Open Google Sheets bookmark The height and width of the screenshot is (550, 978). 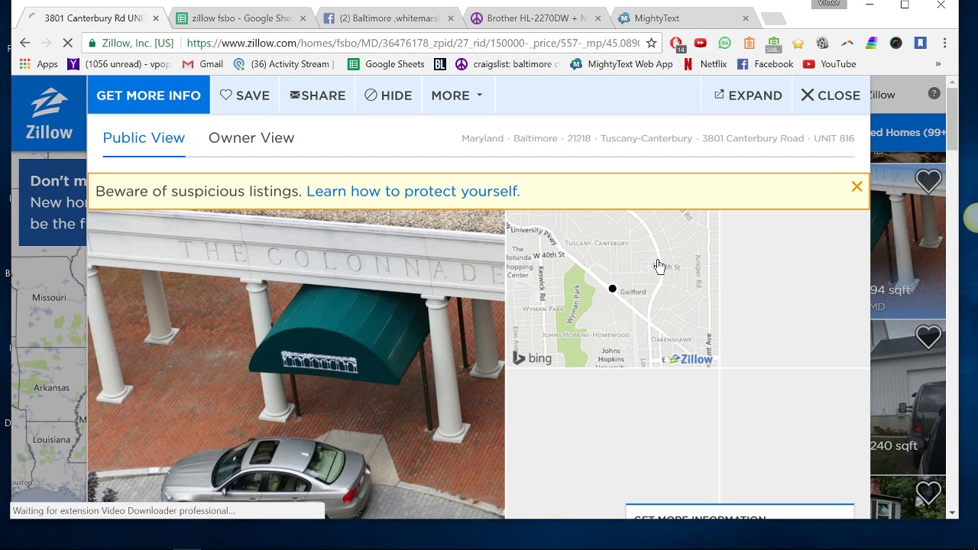(386, 64)
